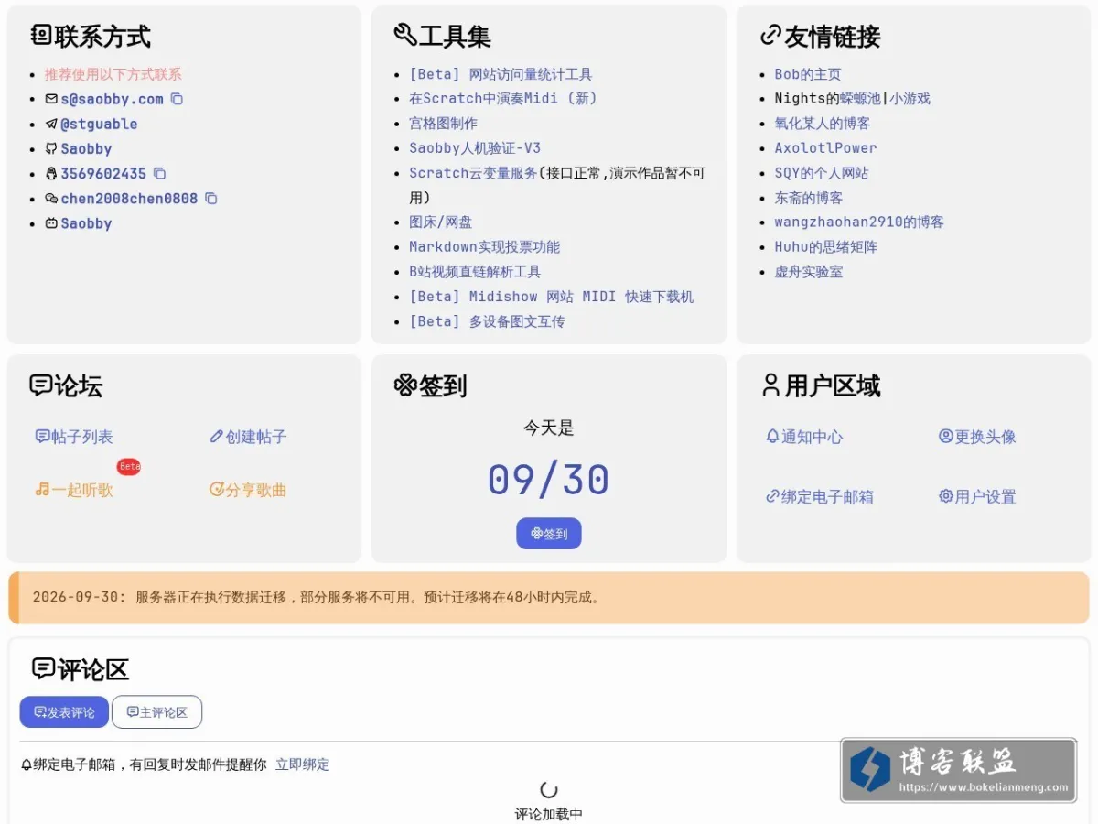The width and height of the screenshot is (1098, 824).
Task: Open the 更换头像 link
Action: [977, 437]
